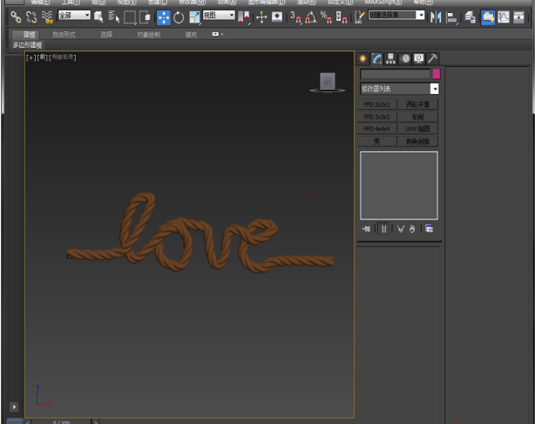Image resolution: width=535 pixels, height=424 pixels.
Task: Open the viewport shading label menu
Action: [x=63, y=57]
